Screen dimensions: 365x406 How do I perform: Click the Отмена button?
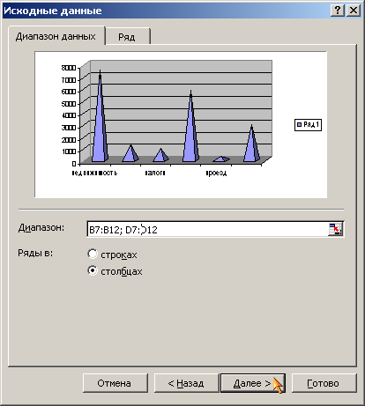pos(115,383)
